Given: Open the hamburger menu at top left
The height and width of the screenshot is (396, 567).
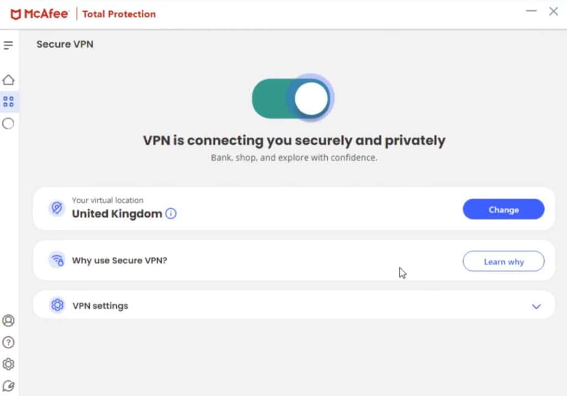Looking at the screenshot, I should 8,45.
